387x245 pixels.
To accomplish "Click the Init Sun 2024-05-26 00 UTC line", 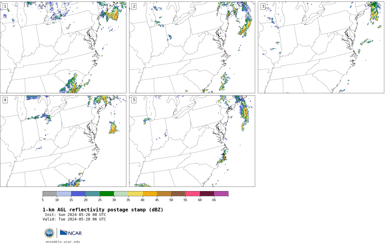I will [76, 215].
